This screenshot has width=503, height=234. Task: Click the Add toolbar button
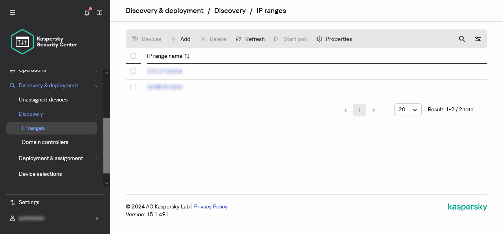181,39
